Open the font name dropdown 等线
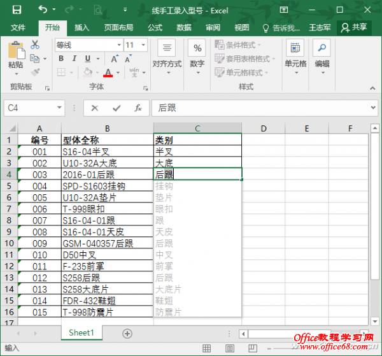Viewport: 382px width, 356px height. 88,45
